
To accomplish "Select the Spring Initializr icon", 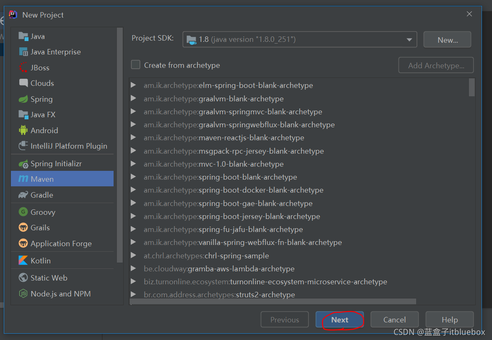I will (x=23, y=164).
